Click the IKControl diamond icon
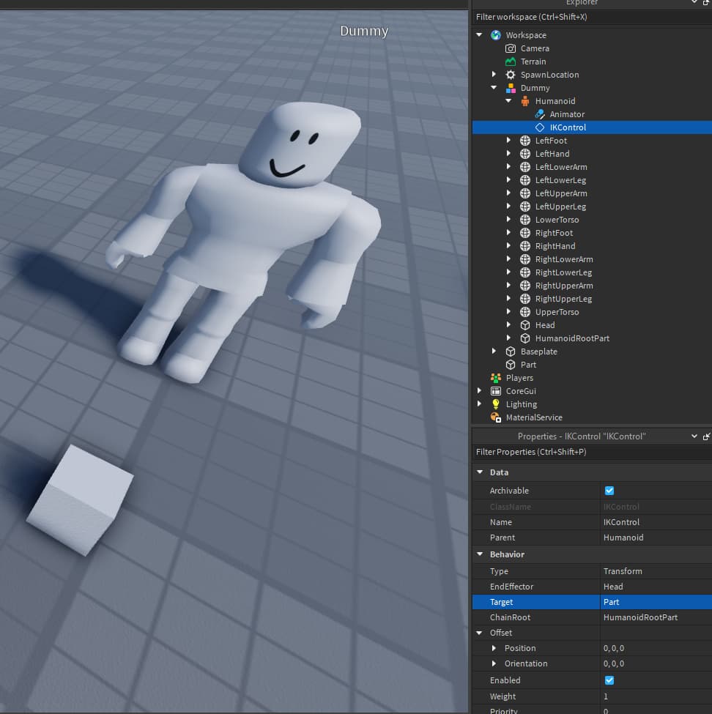The image size is (712, 714). tap(538, 127)
